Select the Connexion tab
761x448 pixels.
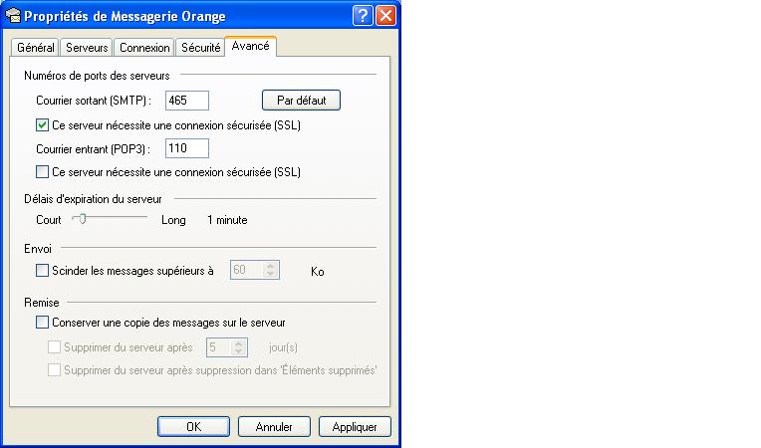[144, 48]
